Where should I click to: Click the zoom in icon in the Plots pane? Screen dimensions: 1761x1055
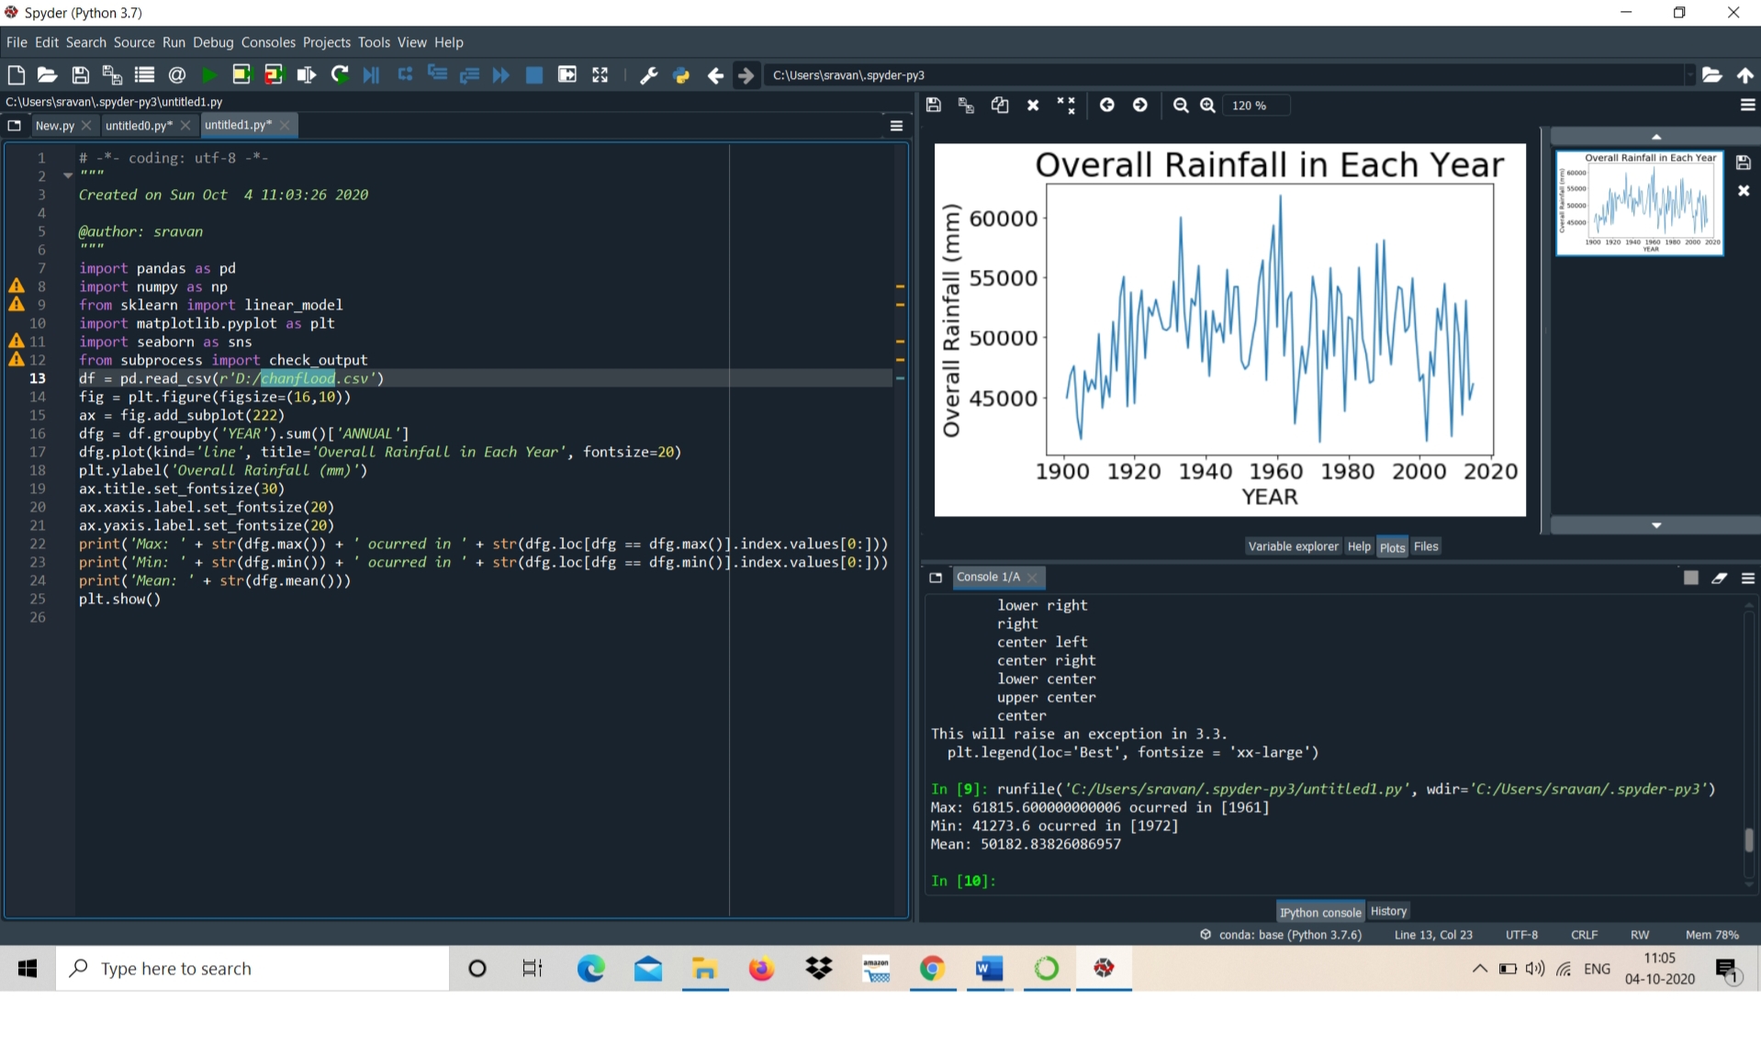pyautogui.click(x=1207, y=106)
